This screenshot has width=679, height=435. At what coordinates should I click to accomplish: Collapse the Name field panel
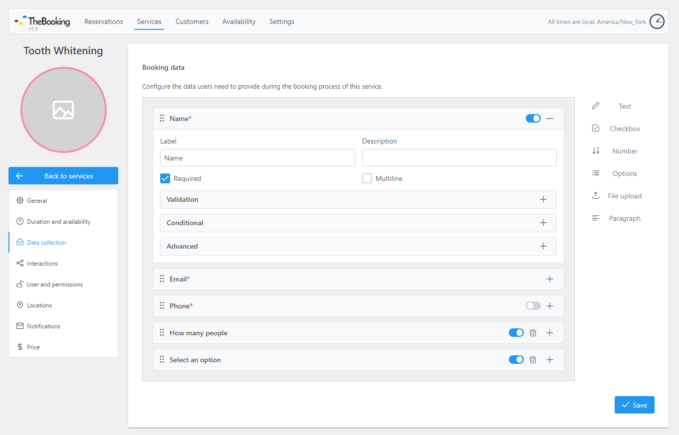click(550, 119)
